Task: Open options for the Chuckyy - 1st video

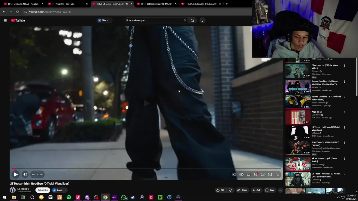Action: tap(344, 66)
